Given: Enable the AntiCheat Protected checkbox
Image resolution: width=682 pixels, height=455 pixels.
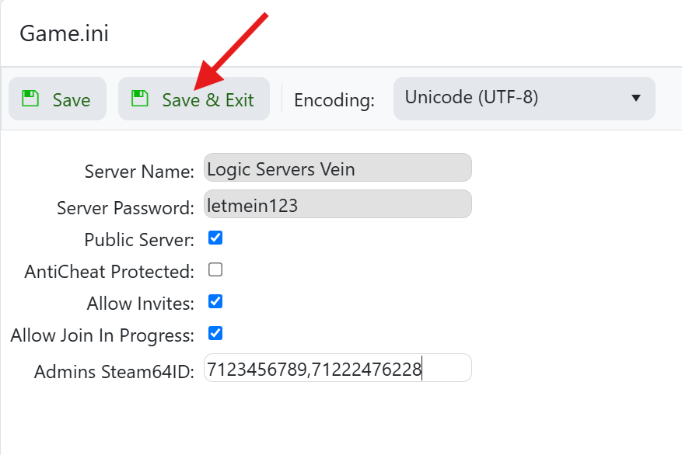Looking at the screenshot, I should pos(215,270).
